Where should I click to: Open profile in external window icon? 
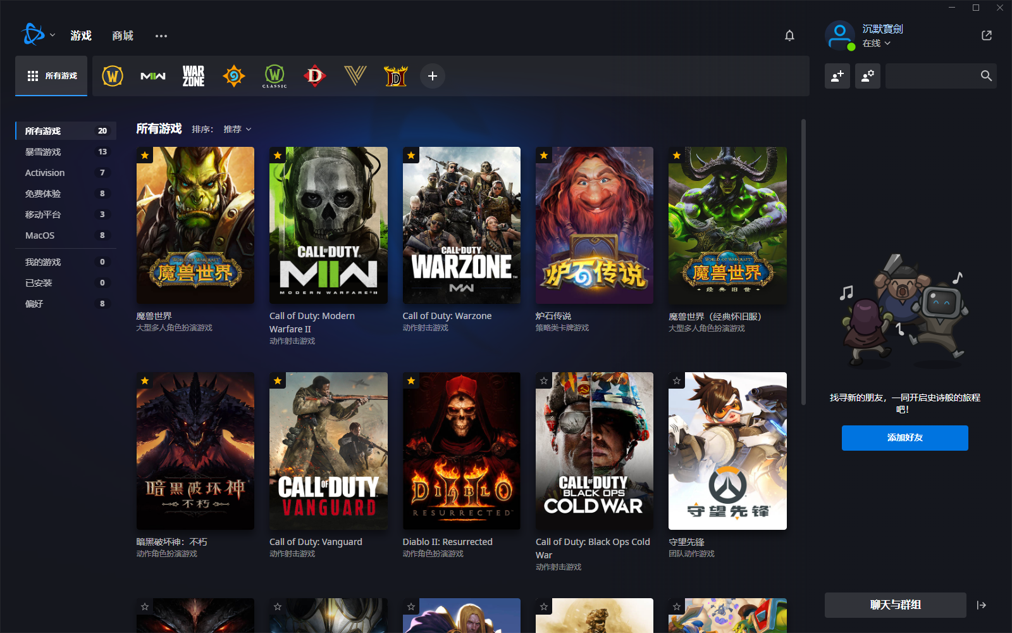[x=987, y=35]
